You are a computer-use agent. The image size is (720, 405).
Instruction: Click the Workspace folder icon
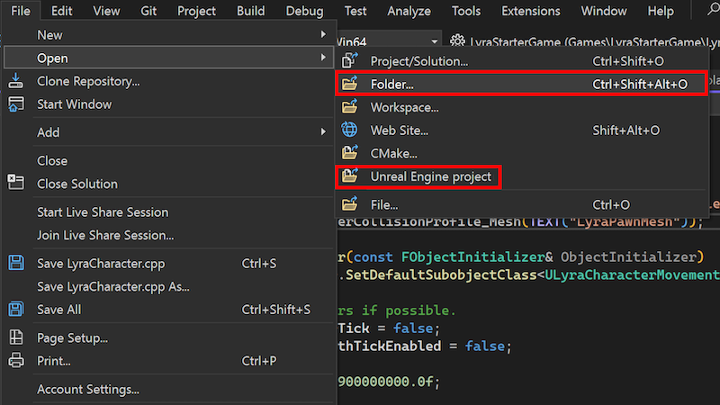tap(350, 107)
